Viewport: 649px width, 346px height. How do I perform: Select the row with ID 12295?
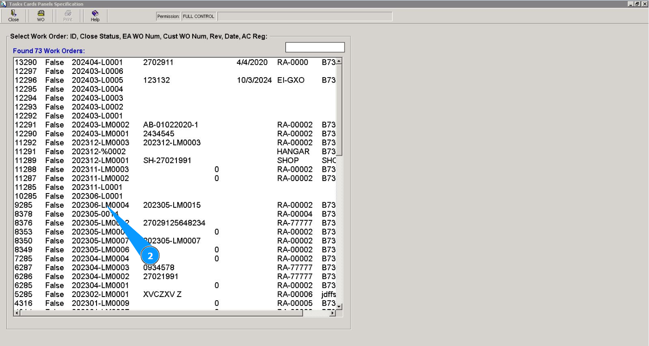[175, 89]
